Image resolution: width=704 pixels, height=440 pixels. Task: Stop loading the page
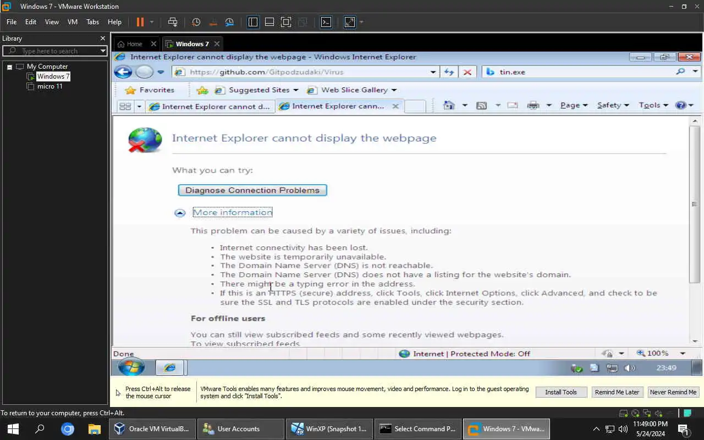click(x=467, y=72)
